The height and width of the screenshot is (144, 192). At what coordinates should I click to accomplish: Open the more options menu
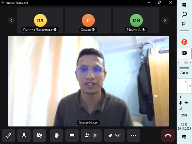pos(133,135)
